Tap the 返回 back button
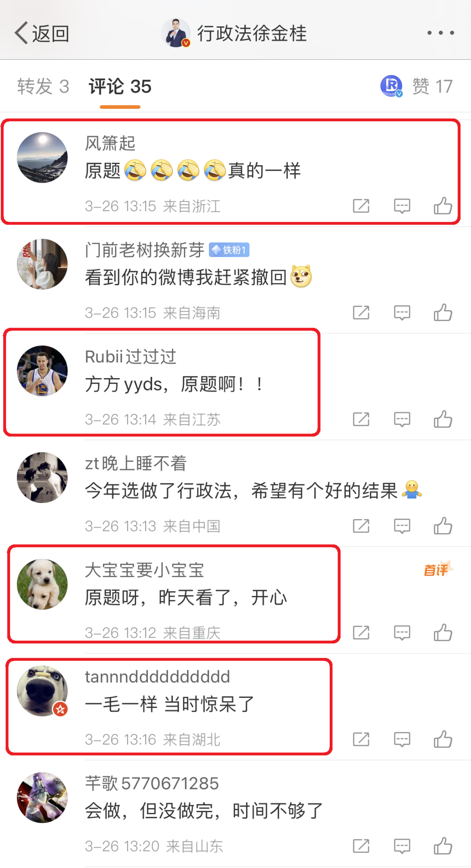471x868 pixels. (x=42, y=33)
